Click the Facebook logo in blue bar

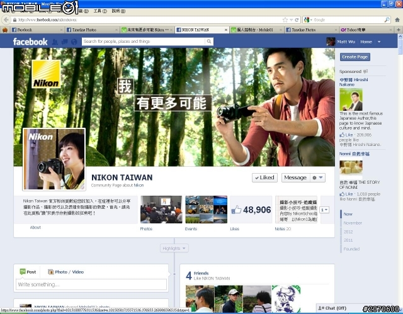coord(30,42)
